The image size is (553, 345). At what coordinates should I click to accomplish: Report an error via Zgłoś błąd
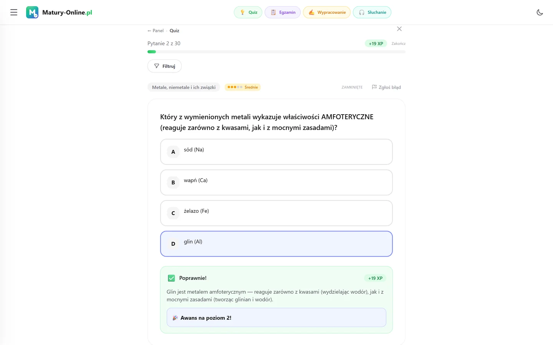[x=386, y=87]
